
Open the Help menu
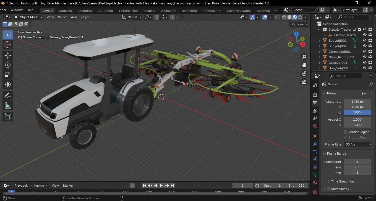pyautogui.click(x=30, y=10)
